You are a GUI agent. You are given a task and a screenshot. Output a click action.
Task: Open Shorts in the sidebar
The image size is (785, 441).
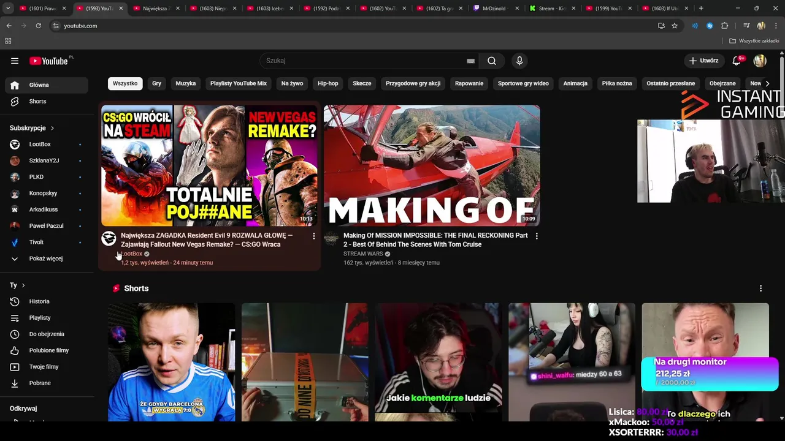click(x=47, y=101)
